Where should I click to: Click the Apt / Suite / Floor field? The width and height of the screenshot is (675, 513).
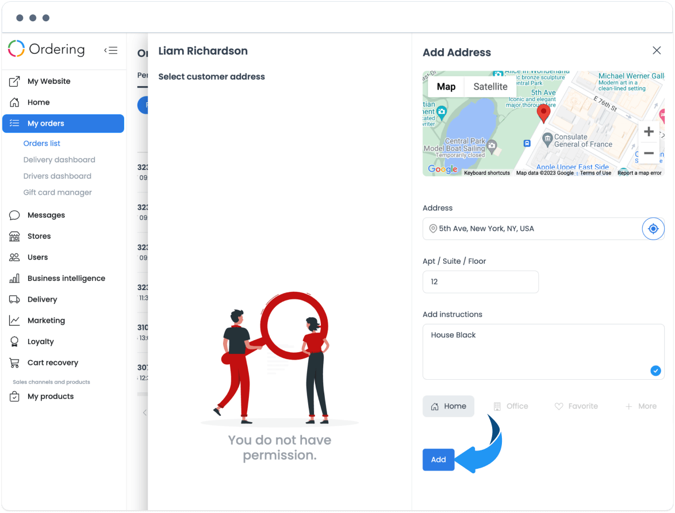[481, 282]
